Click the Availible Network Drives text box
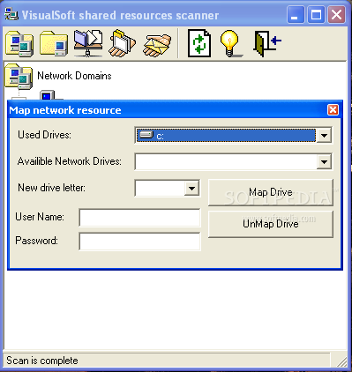 point(226,161)
